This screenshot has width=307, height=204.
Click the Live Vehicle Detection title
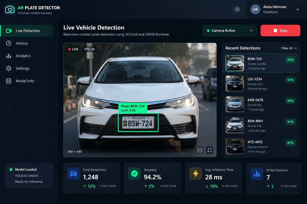94,28
